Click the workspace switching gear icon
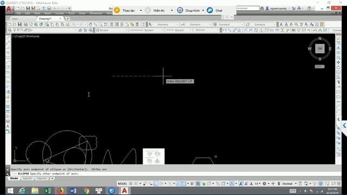 tap(265, 184)
